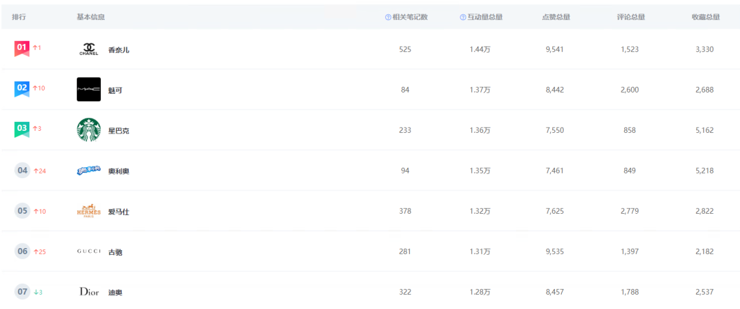This screenshot has width=740, height=309.
Task: Select the interaction value 1.31万
Action: coord(480,252)
